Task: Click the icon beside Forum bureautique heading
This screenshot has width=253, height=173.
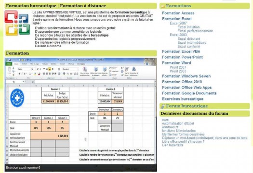Action: (163, 106)
